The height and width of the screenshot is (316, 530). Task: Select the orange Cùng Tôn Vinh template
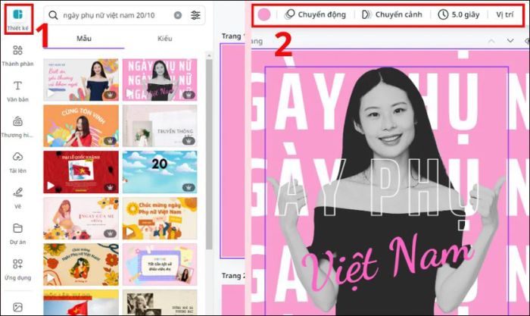click(x=81, y=126)
